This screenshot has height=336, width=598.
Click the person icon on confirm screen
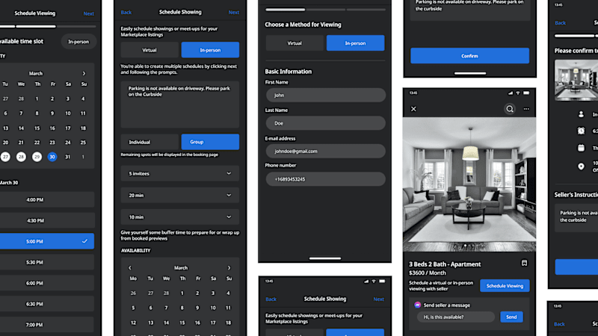click(581, 114)
